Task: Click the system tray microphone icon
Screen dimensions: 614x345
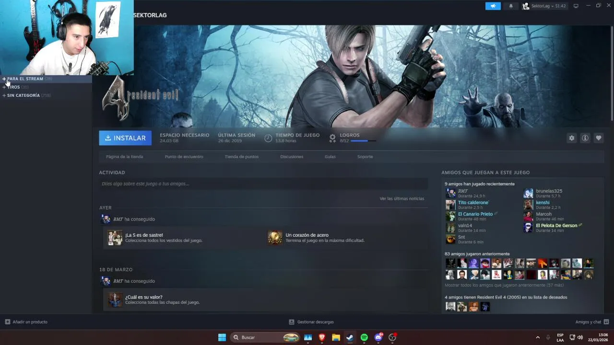Action: [x=548, y=337]
